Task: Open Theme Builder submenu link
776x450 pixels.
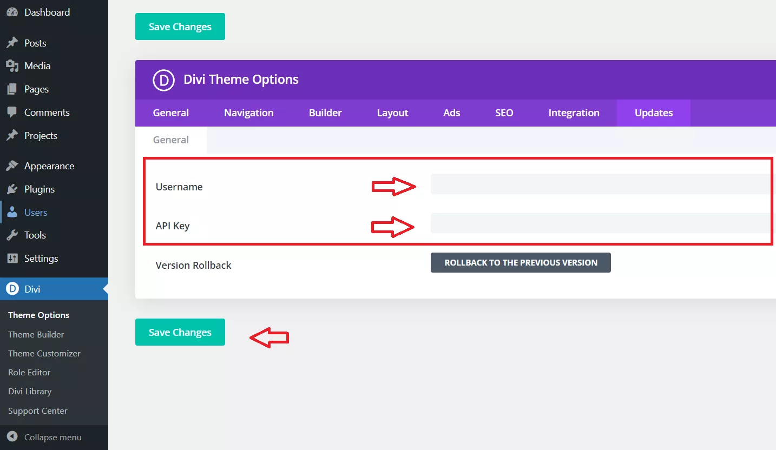Action: [36, 334]
